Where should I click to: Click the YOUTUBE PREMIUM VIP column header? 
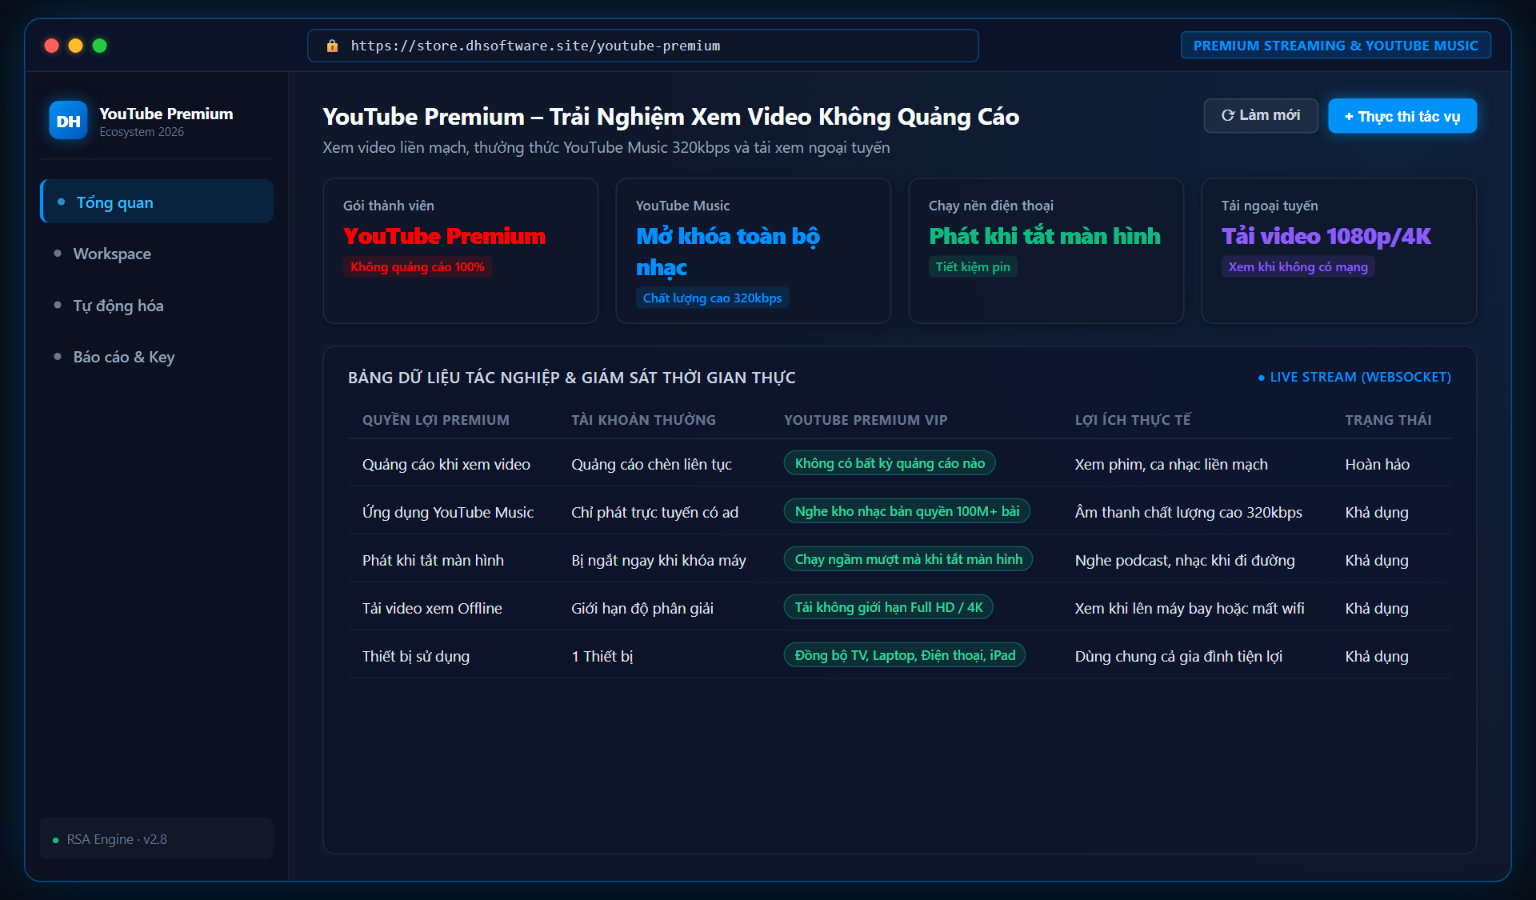(x=866, y=420)
